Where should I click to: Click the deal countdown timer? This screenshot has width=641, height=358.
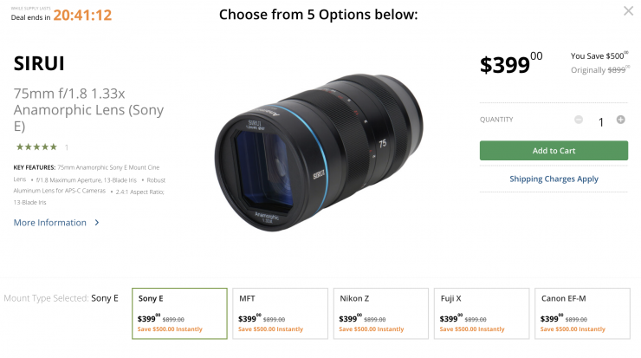82,14
